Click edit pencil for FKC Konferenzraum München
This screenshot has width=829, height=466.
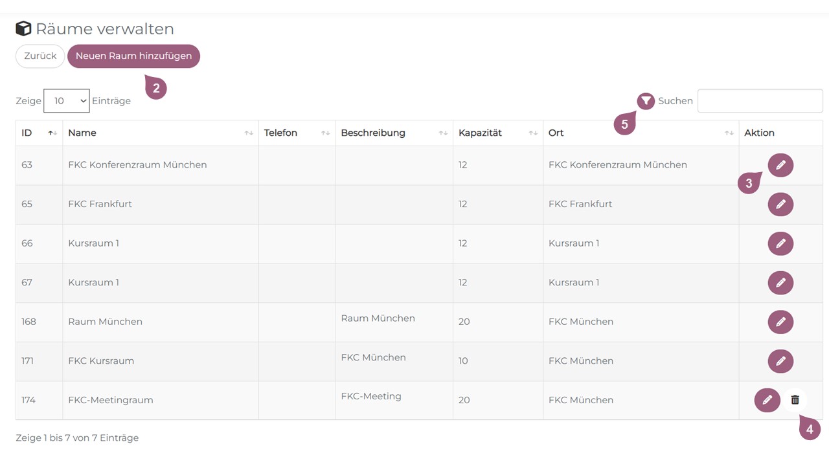pos(780,165)
